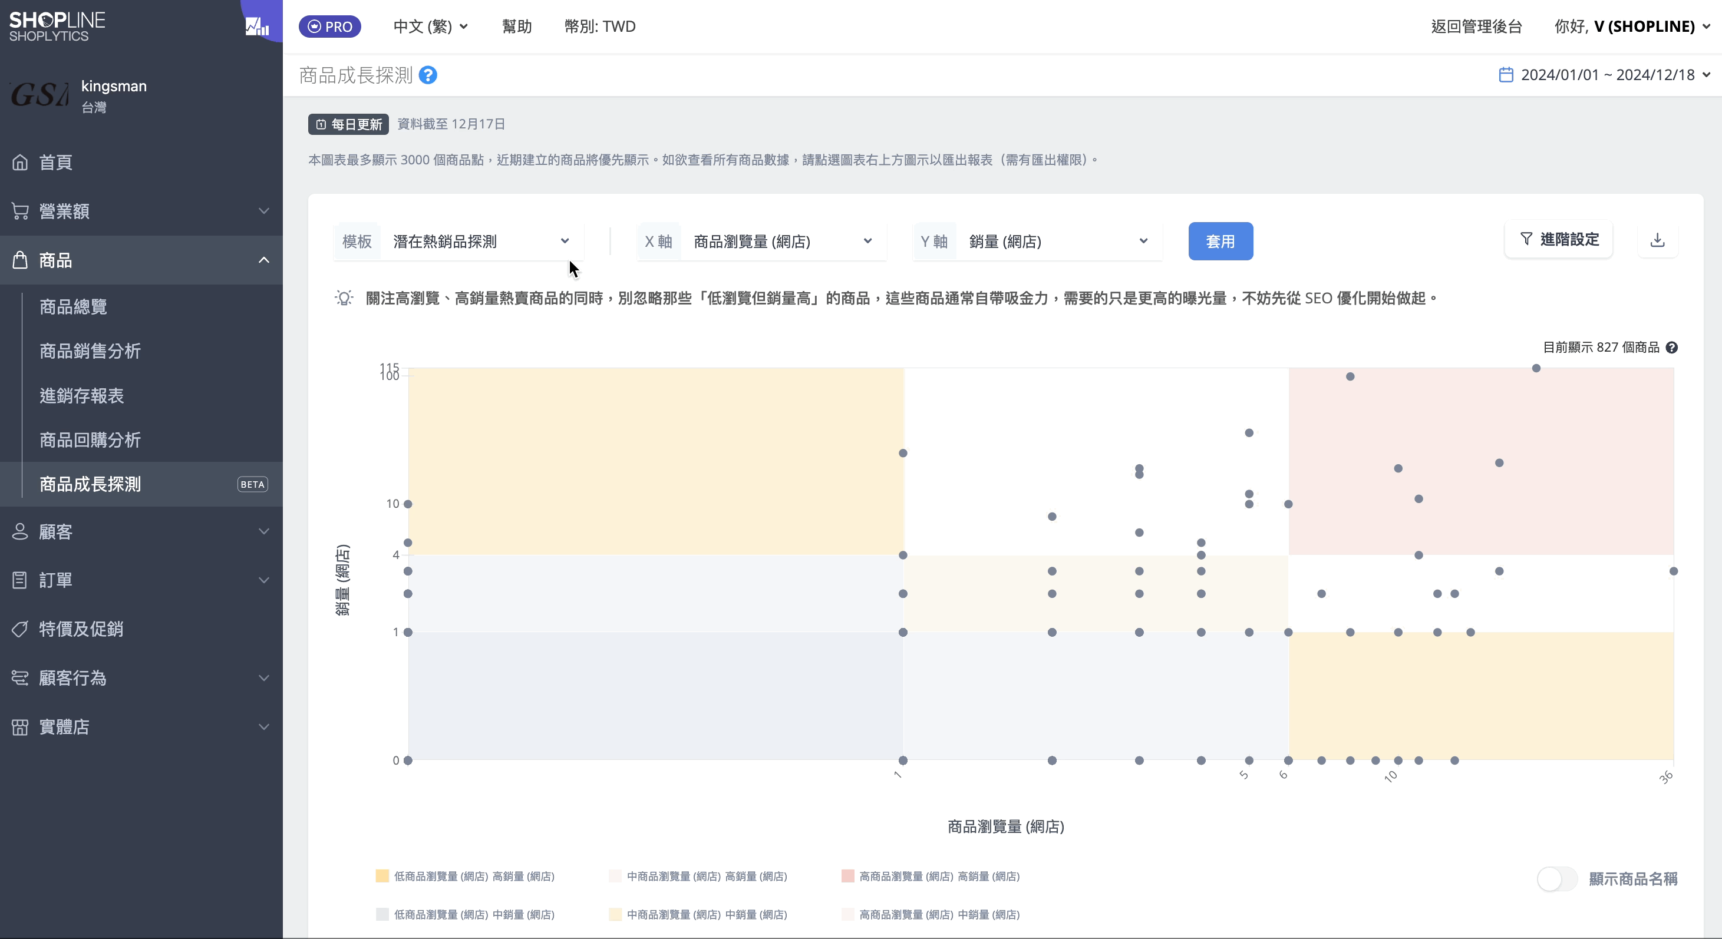
Task: Click the home icon for 首頁
Action: [x=20, y=162]
